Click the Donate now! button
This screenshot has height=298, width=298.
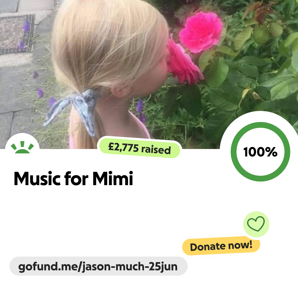pos(221,246)
